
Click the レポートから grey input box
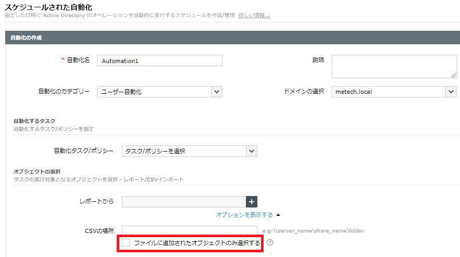click(x=184, y=202)
